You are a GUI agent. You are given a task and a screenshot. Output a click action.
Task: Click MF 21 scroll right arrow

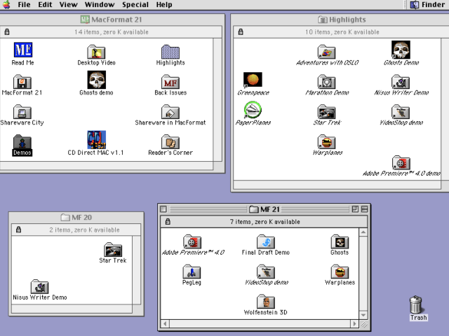click(354, 323)
